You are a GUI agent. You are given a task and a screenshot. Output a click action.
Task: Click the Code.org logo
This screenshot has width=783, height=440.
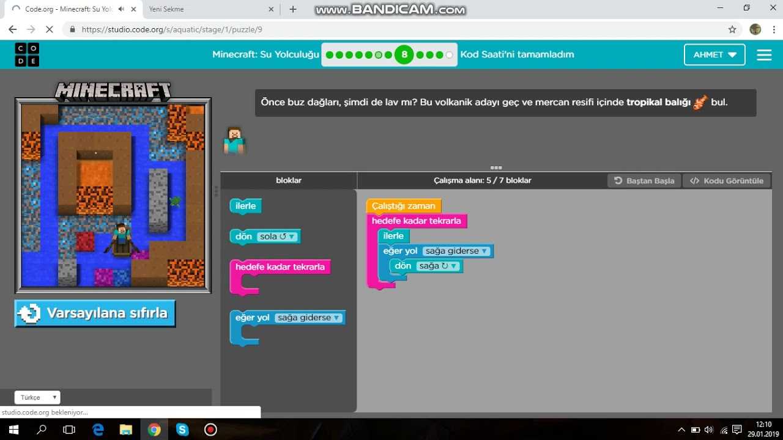coord(27,54)
